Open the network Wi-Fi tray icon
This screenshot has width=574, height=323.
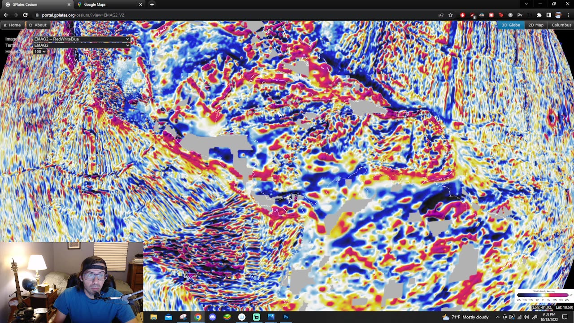point(519,317)
